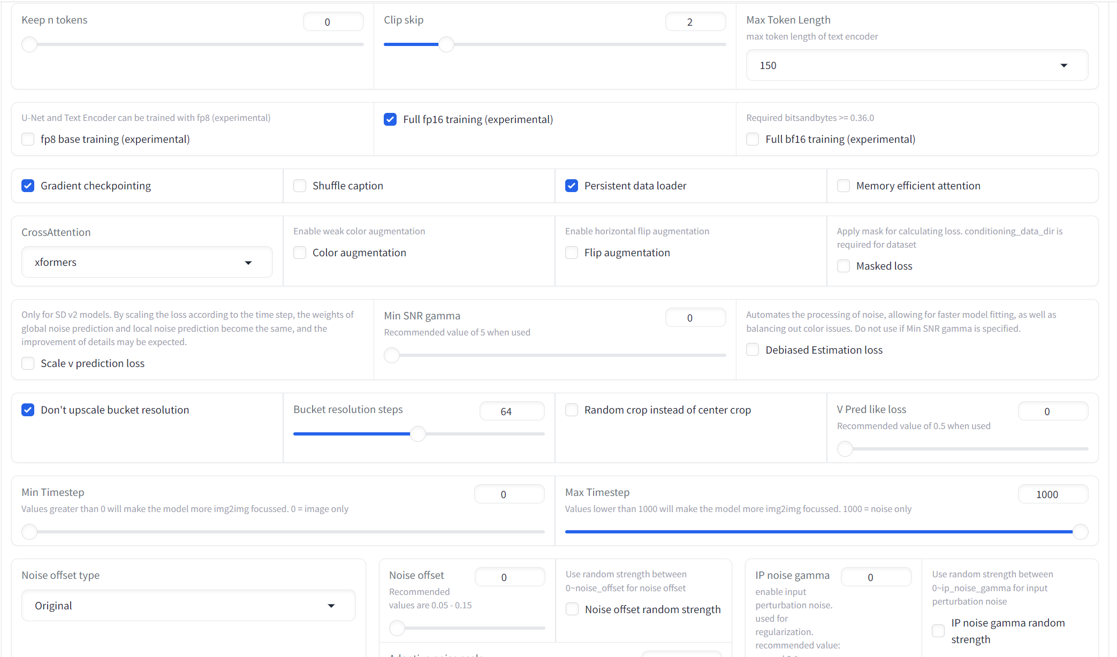Uncheck Full fp16 training checkbox
The width and height of the screenshot is (1117, 657).
pos(390,119)
